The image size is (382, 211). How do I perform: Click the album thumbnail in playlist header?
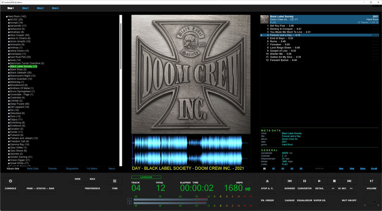(264, 19)
